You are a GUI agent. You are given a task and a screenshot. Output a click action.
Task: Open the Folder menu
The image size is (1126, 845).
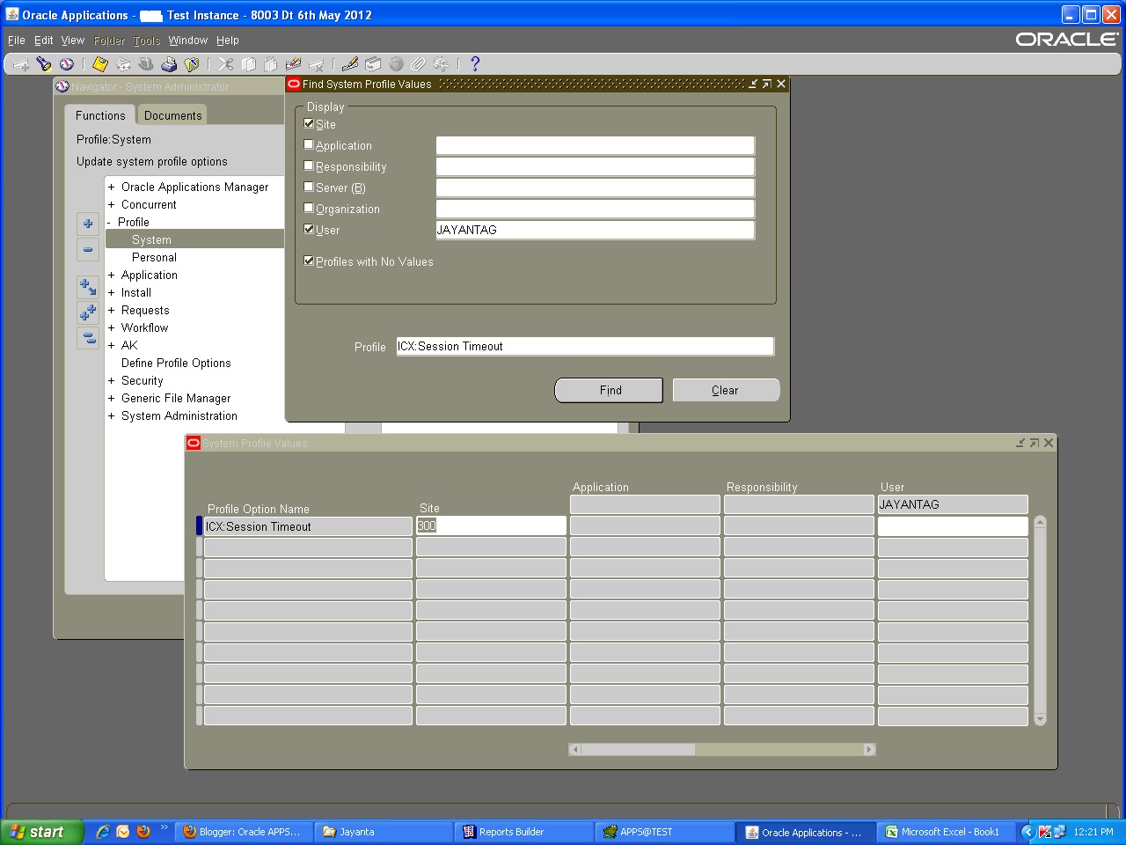108,40
